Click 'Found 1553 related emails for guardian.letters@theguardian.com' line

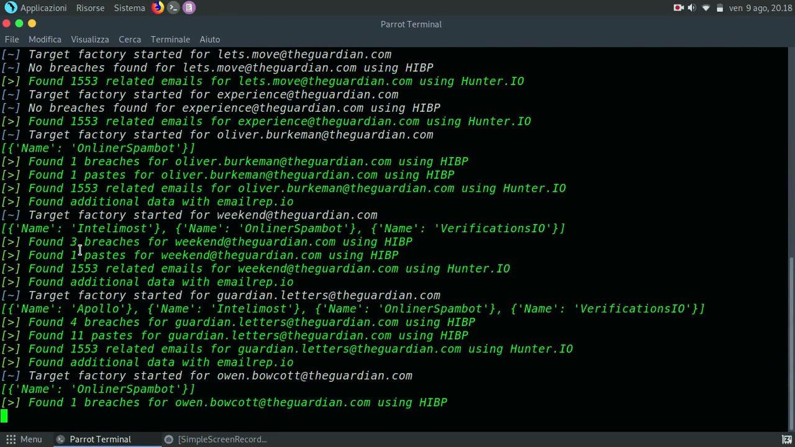click(x=287, y=349)
